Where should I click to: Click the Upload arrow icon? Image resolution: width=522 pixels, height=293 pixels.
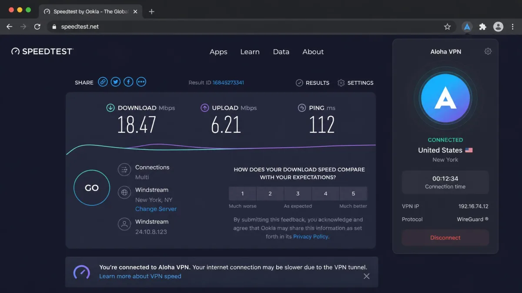204,108
